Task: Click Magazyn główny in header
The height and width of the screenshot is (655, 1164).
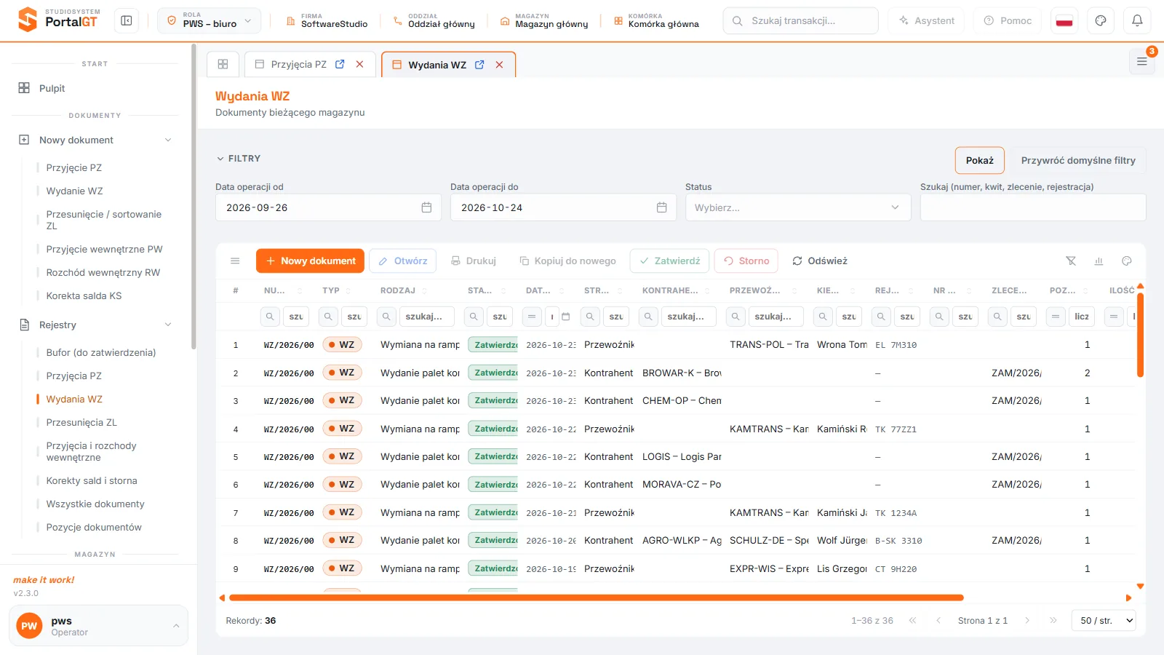Action: pyautogui.click(x=544, y=21)
